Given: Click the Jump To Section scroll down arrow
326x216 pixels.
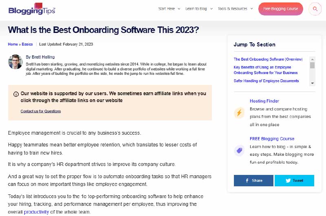Looking at the screenshot, I should coord(312,83).
